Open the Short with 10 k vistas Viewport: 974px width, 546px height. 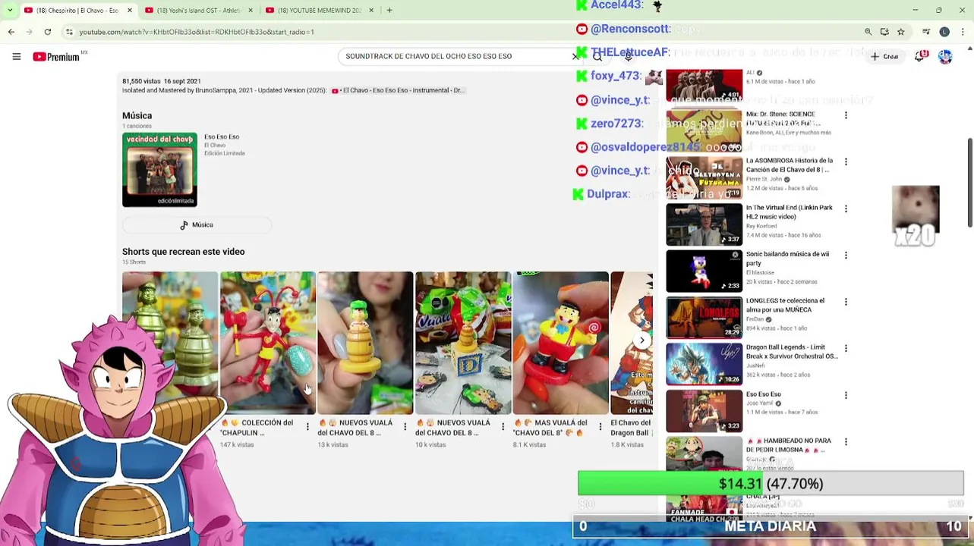(x=463, y=343)
